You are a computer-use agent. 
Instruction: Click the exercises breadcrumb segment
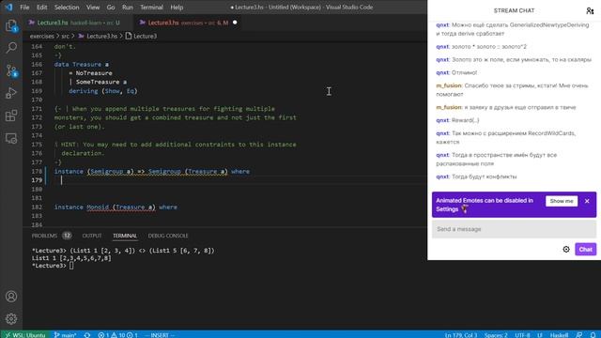pyautogui.click(x=41, y=36)
